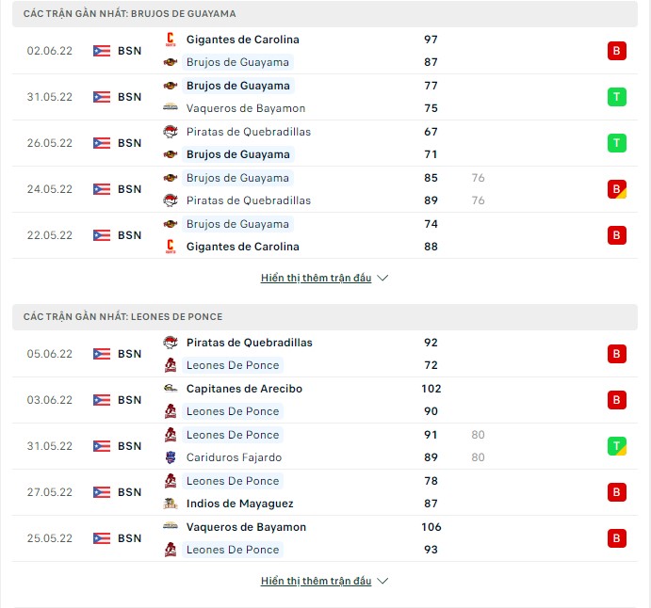
Task: Click score 106 in Vaqueros vs Leones match
Action: point(431,527)
